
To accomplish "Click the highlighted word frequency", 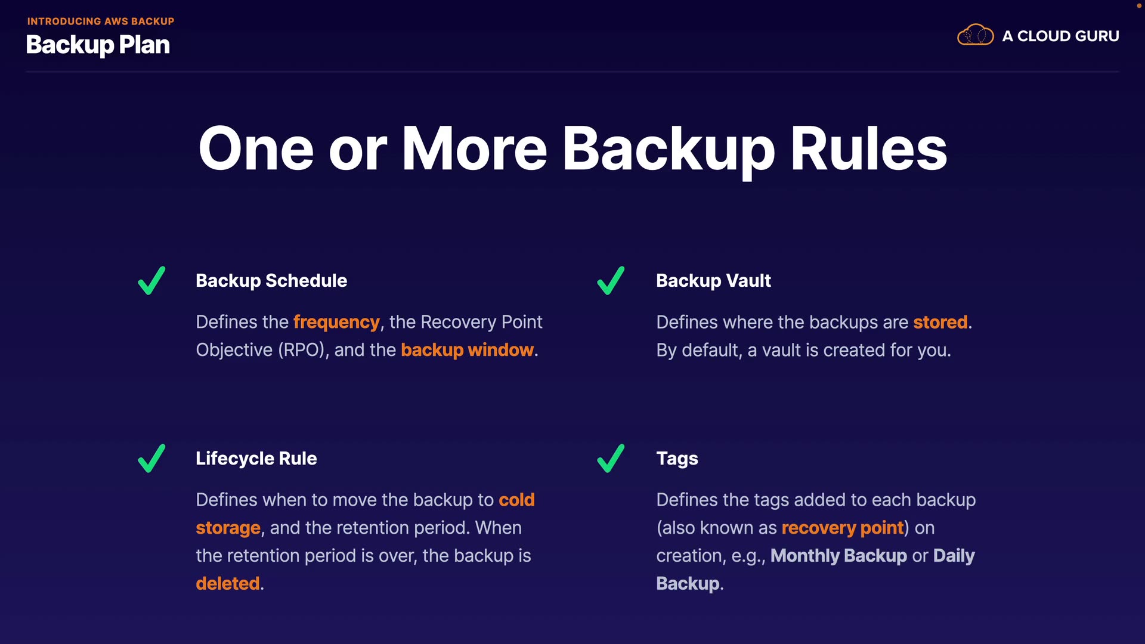I will tap(336, 323).
